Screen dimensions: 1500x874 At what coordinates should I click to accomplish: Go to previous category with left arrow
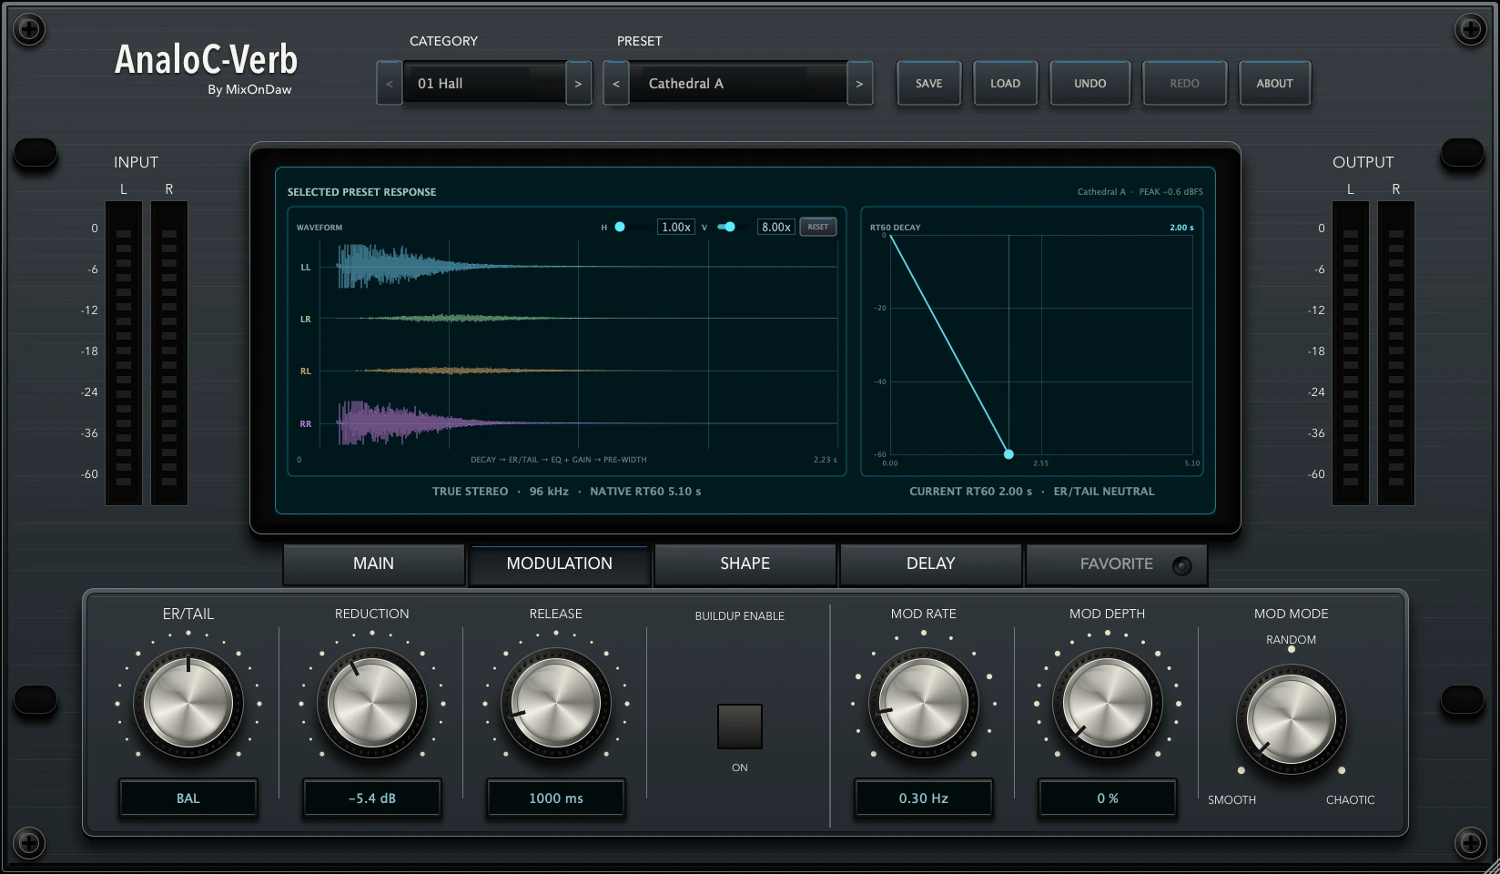[x=390, y=84]
